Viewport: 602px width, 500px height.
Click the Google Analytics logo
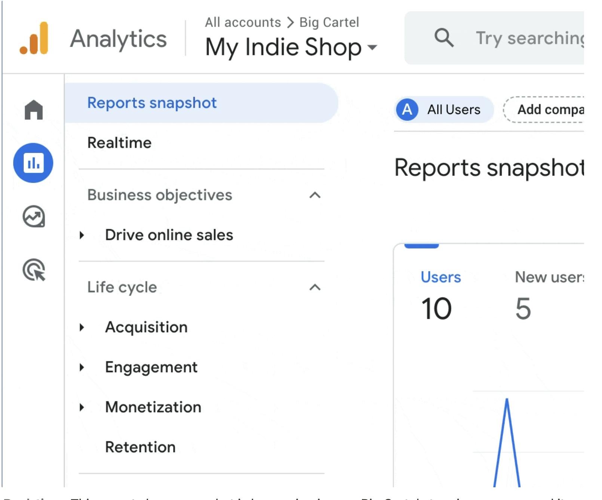pyautogui.click(x=34, y=38)
